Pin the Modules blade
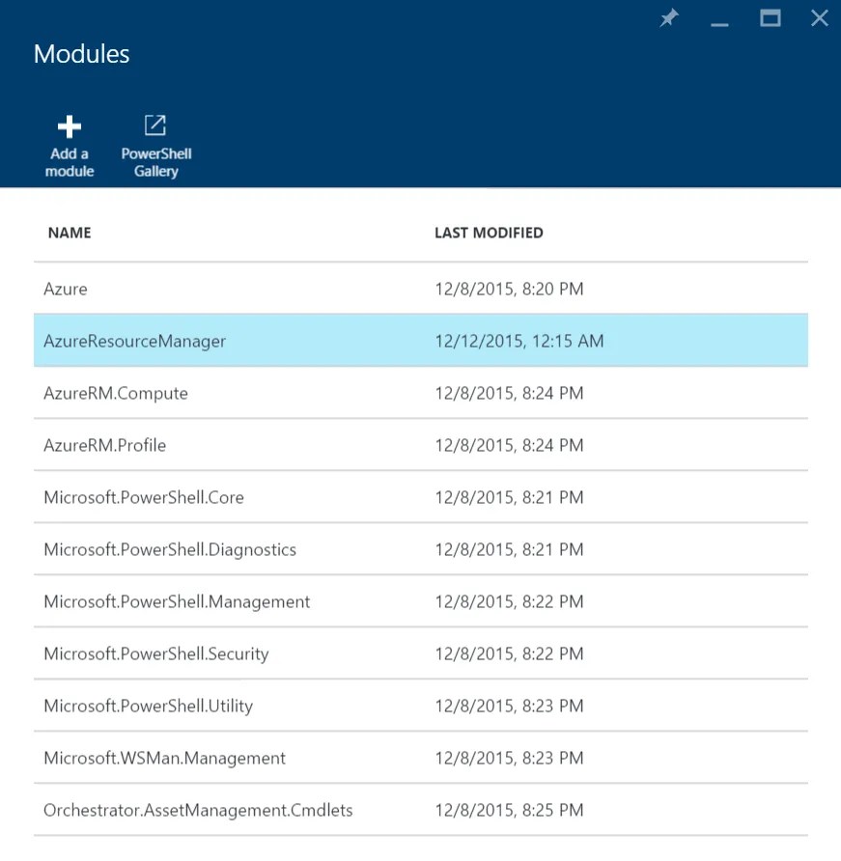This screenshot has width=841, height=861. pyautogui.click(x=669, y=18)
